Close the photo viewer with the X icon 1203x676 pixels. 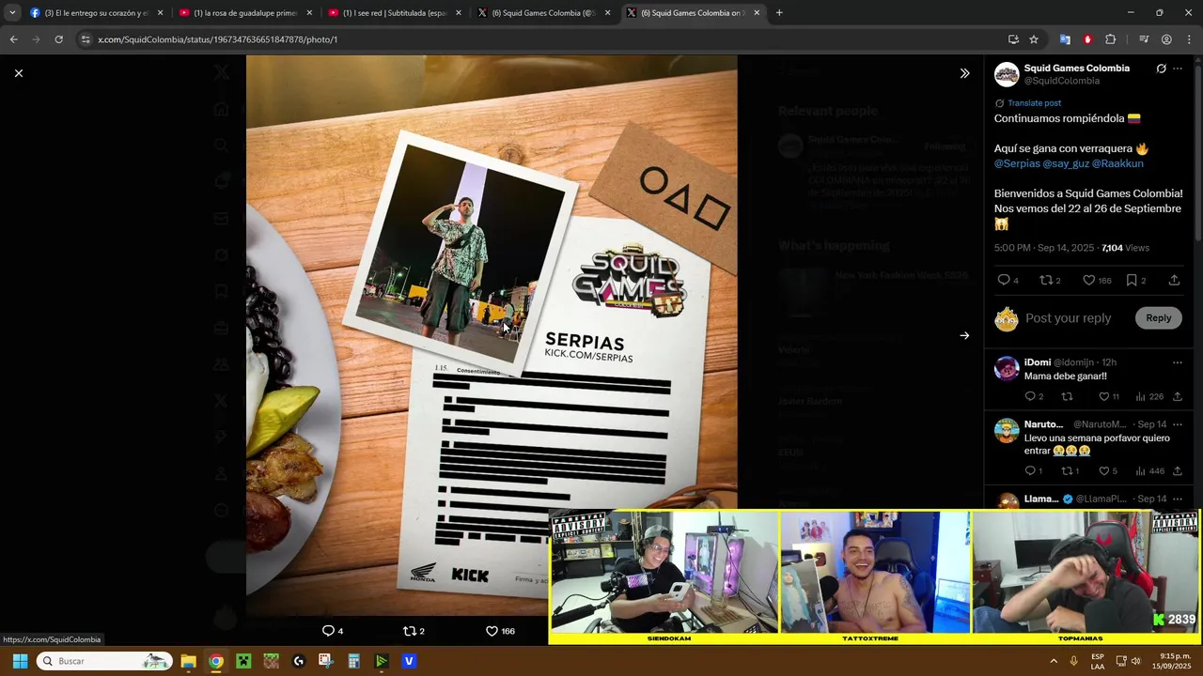[18, 73]
